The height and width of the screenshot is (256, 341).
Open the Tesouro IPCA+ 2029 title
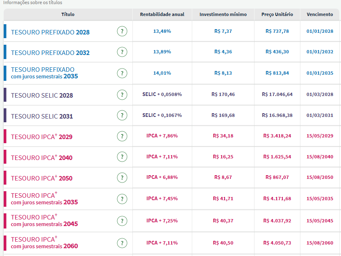coord(41,137)
